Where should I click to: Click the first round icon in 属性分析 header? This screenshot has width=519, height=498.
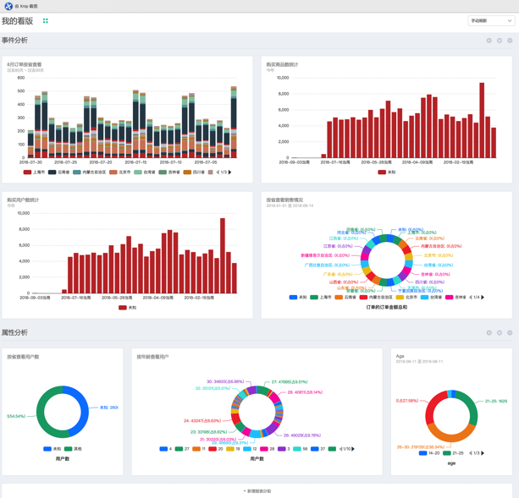tap(489, 333)
